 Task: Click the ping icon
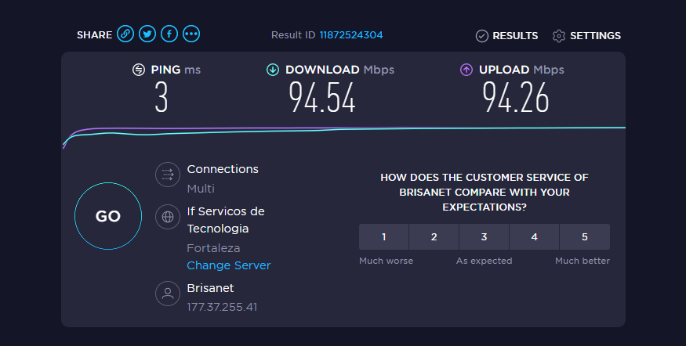(139, 70)
